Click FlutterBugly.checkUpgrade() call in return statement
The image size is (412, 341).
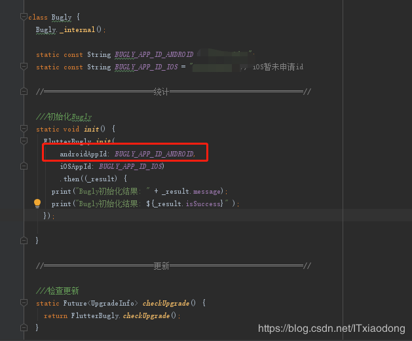124,315
